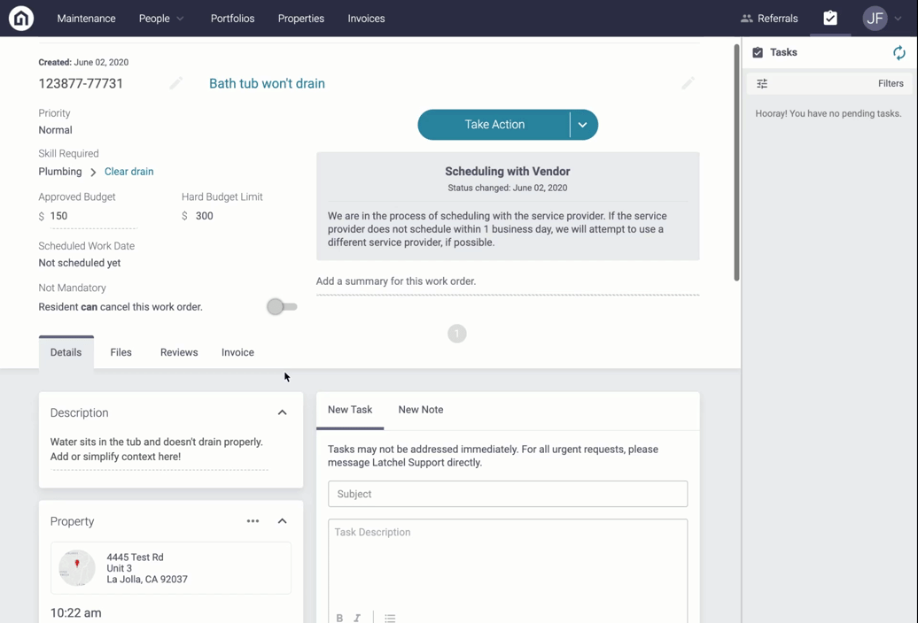Click the Latchel home logo icon
The height and width of the screenshot is (623, 918).
click(21, 18)
